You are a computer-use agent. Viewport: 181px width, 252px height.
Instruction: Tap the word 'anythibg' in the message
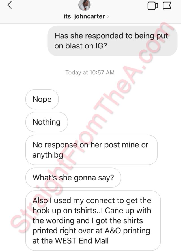[48, 155]
